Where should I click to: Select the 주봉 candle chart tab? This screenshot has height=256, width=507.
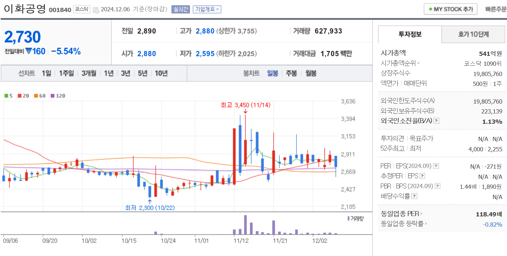point(291,73)
